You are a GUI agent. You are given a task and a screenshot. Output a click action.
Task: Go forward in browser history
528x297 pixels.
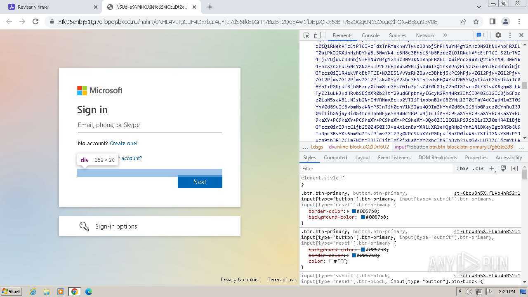tap(22, 21)
